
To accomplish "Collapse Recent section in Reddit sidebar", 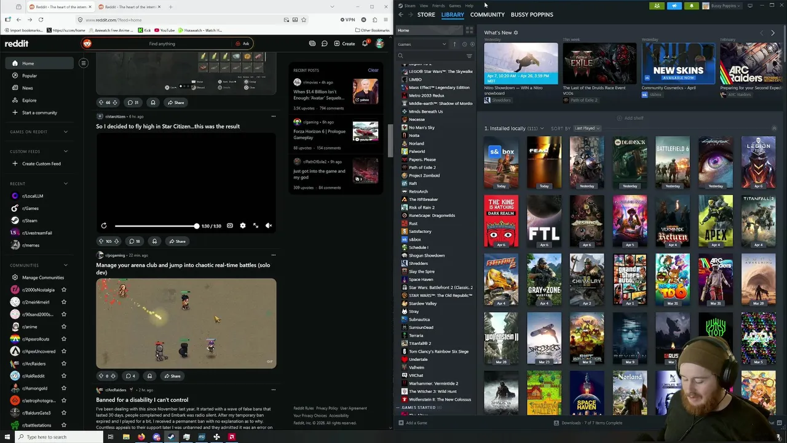I will coord(66,183).
